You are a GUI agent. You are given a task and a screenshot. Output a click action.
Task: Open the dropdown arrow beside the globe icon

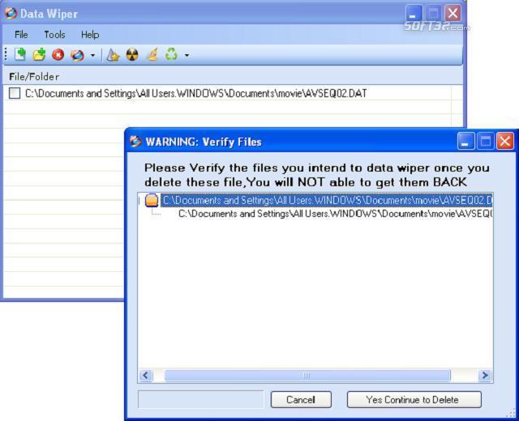click(x=92, y=56)
